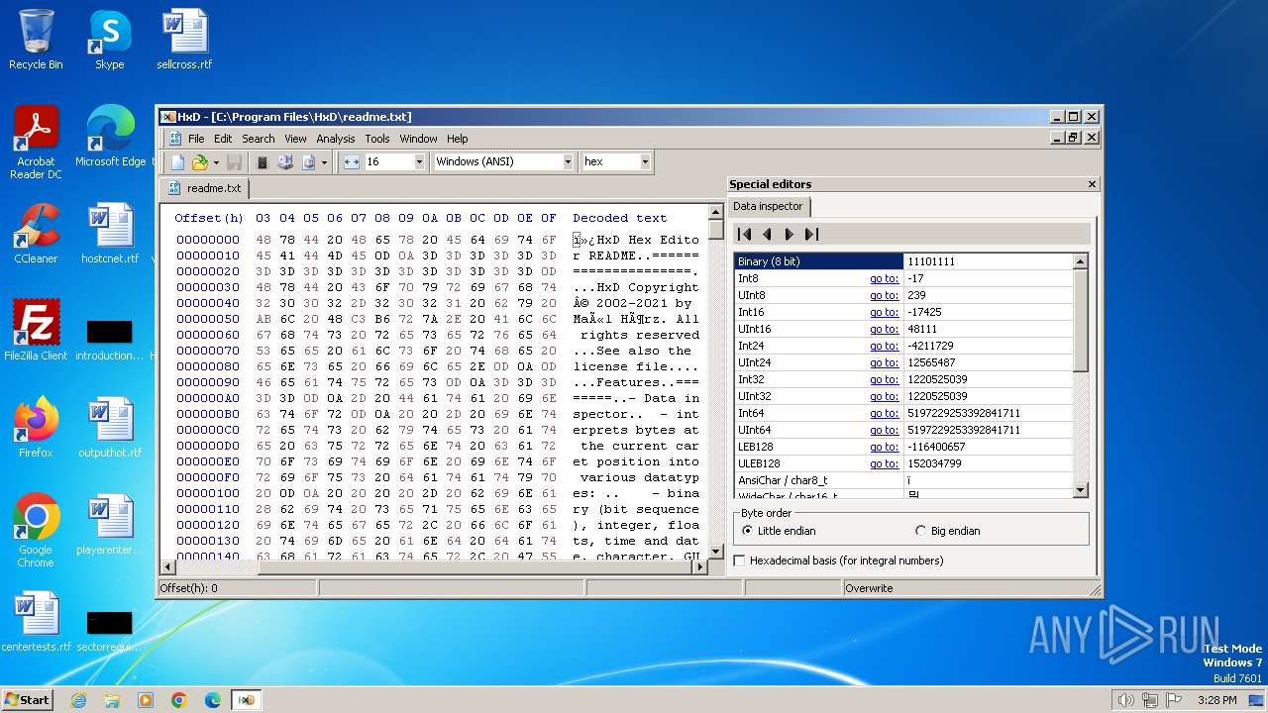Open the View menu

(x=295, y=139)
